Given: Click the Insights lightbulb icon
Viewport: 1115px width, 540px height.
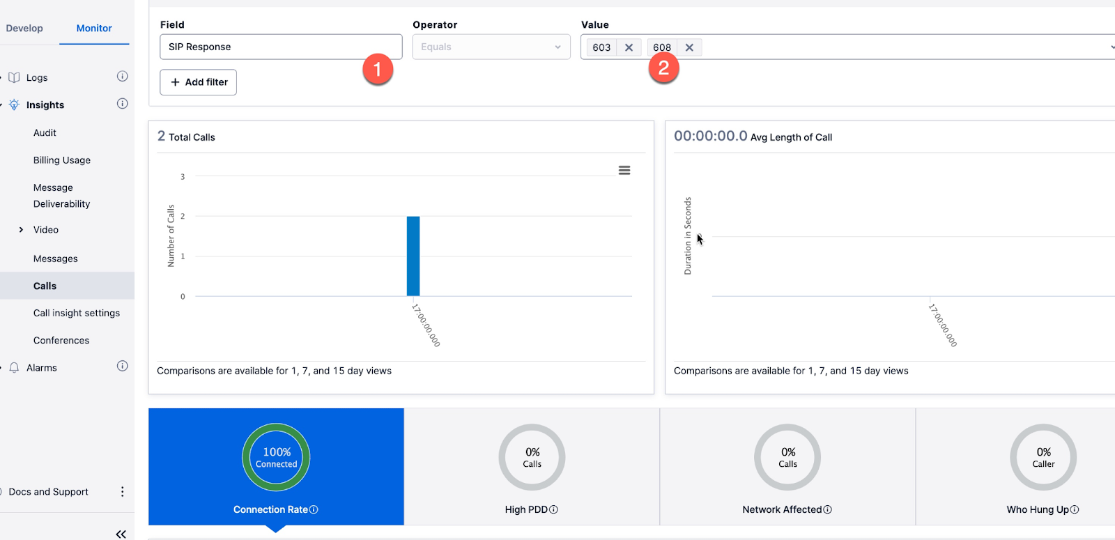Looking at the screenshot, I should [14, 105].
